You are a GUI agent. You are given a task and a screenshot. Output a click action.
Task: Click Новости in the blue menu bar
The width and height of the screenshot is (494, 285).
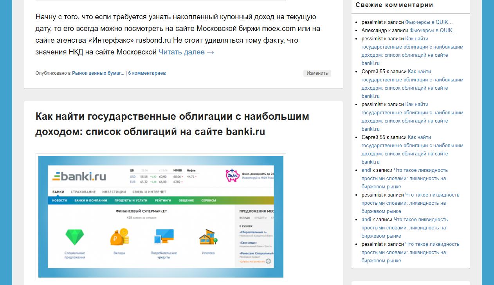point(59,200)
